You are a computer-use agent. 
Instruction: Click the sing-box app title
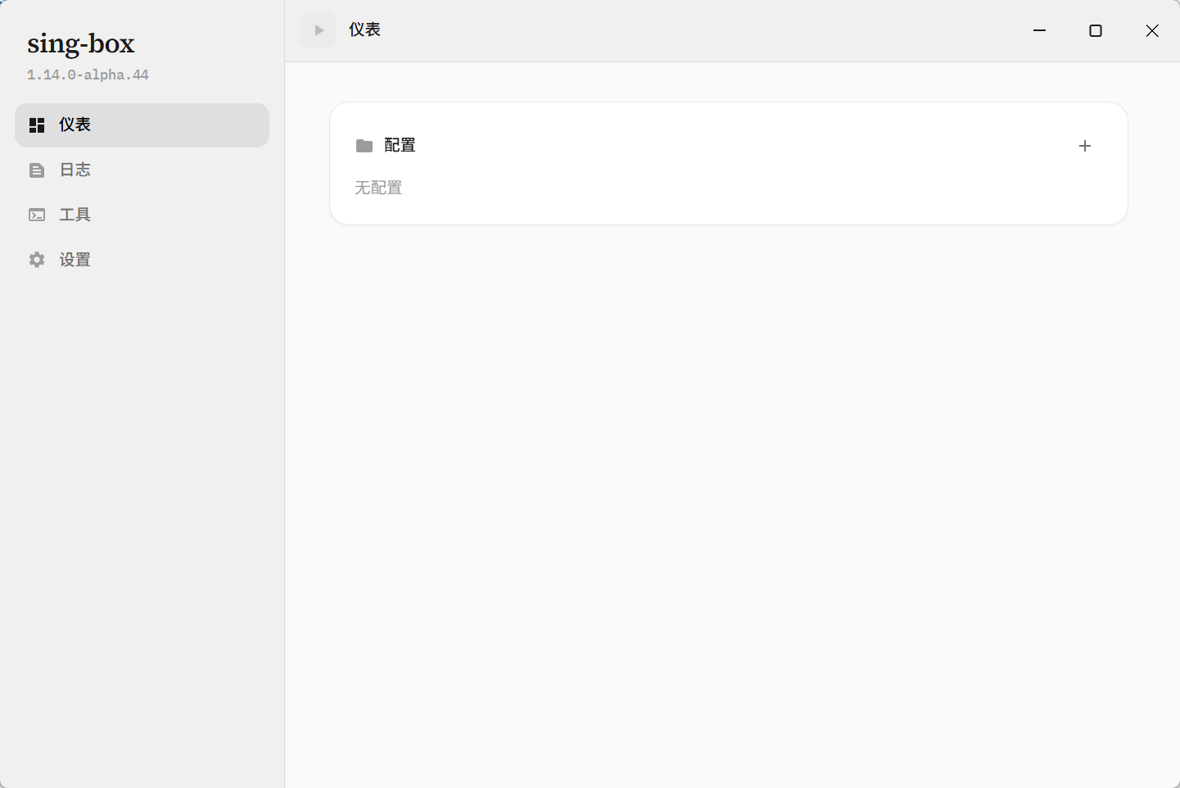(80, 43)
